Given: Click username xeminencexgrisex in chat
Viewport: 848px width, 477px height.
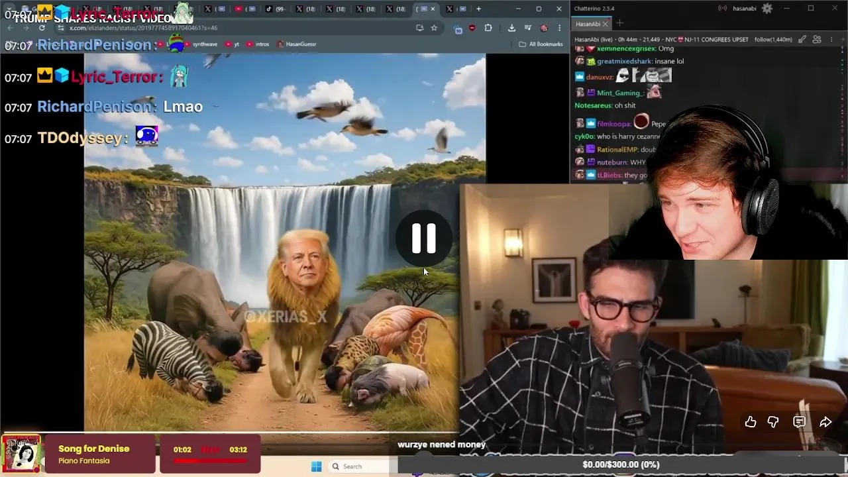Looking at the screenshot, I should tap(627, 48).
